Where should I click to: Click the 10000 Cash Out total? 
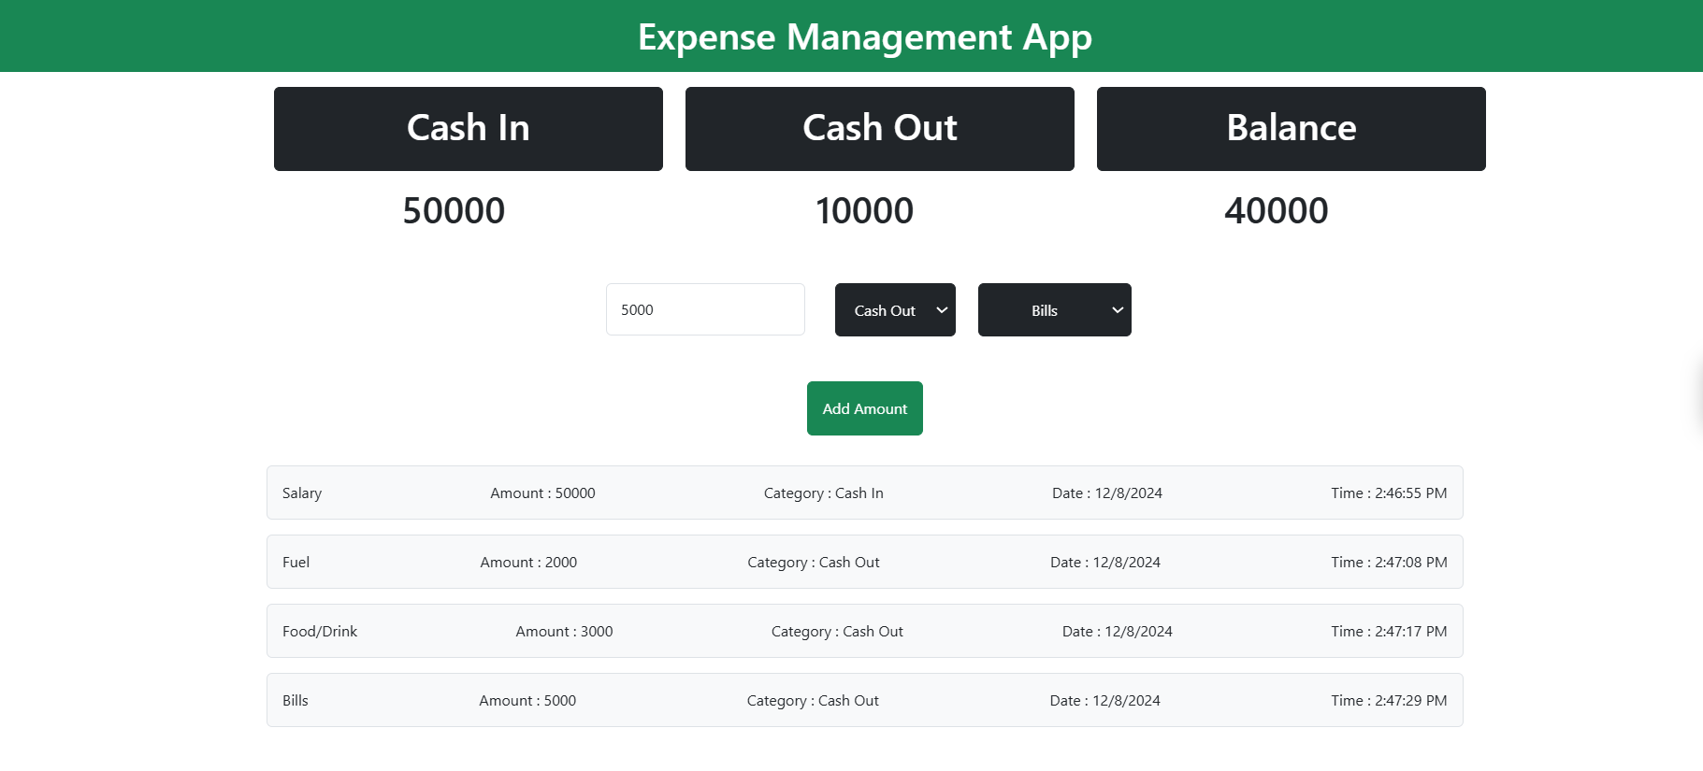(864, 211)
